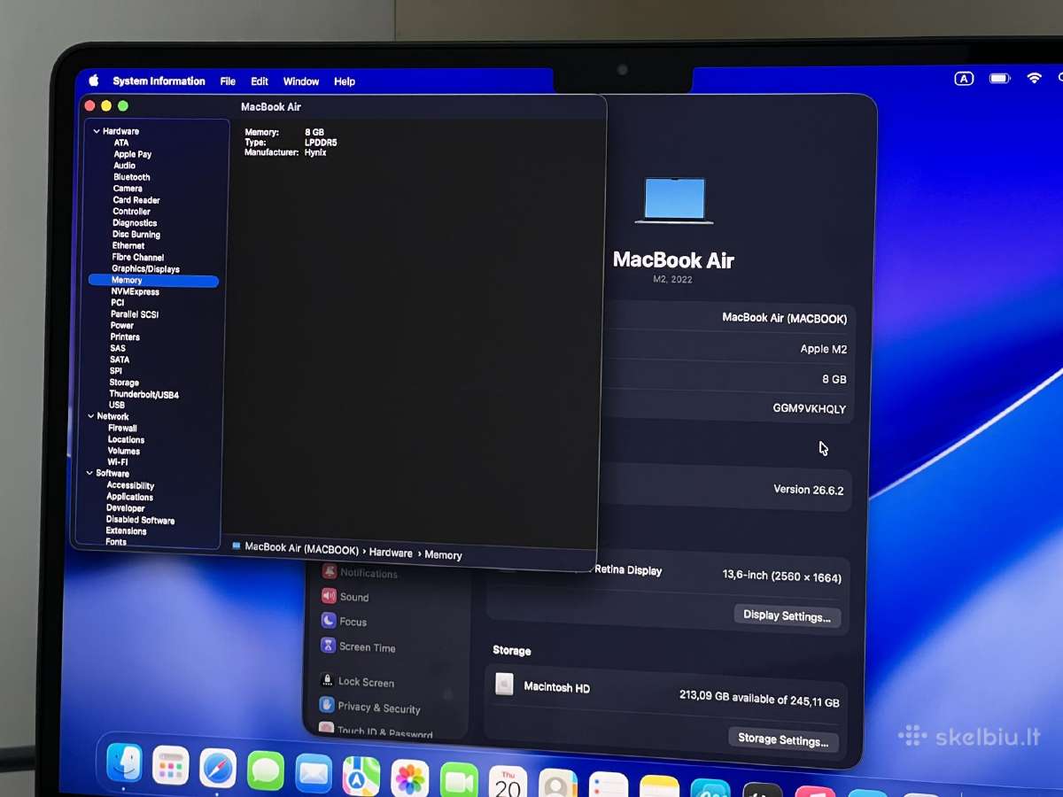Open Mail app in Dock
1063x797 pixels.
[314, 773]
